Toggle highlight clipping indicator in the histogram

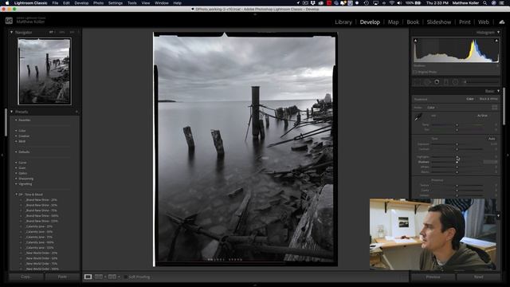coord(496,41)
